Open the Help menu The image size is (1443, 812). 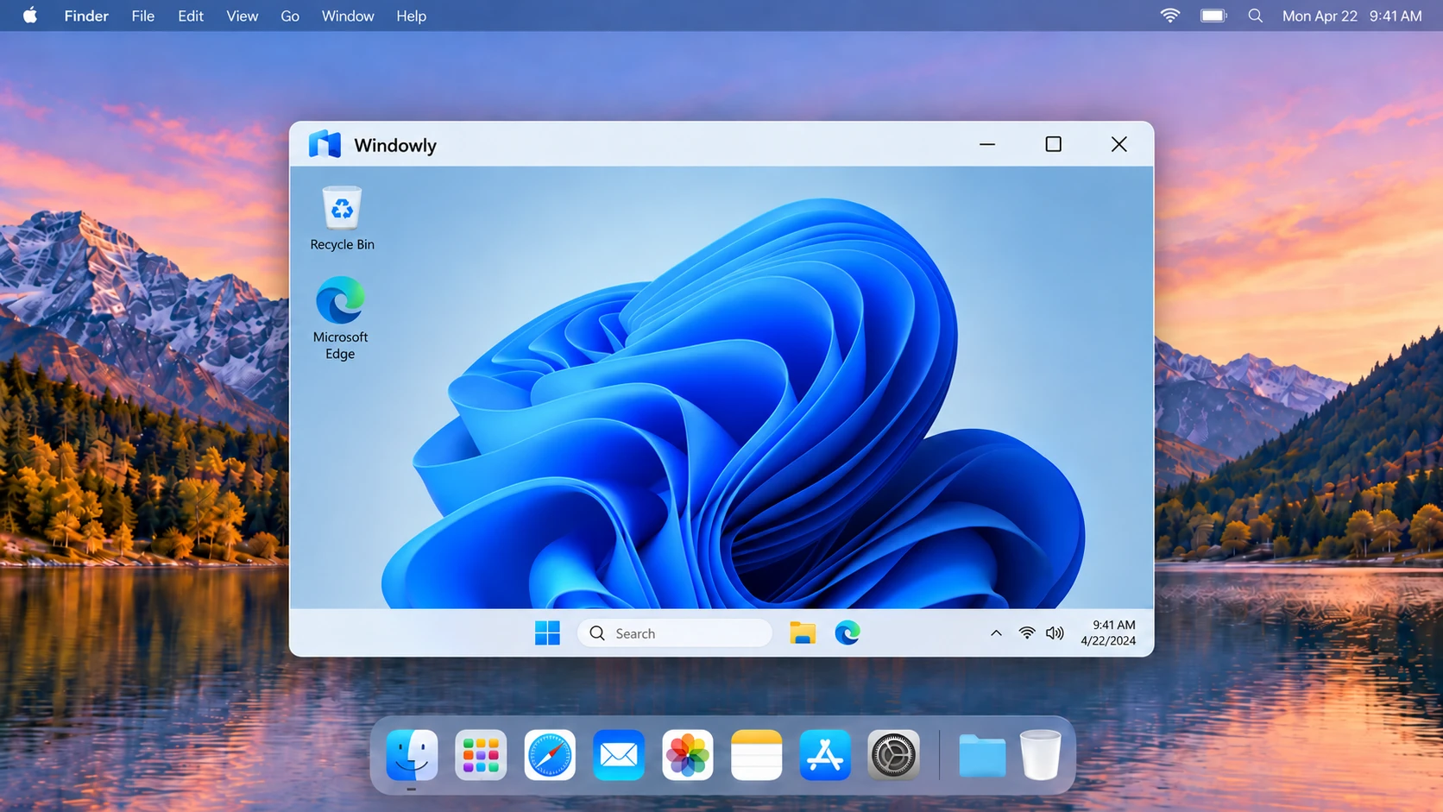click(x=412, y=16)
